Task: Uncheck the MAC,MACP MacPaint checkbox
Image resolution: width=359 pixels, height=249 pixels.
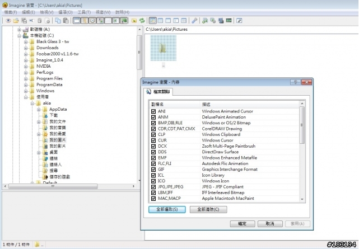Action: [153, 199]
